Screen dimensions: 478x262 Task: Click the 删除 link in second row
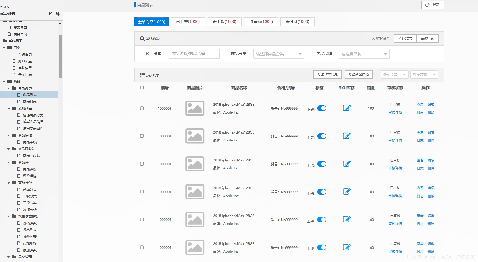tap(431, 140)
